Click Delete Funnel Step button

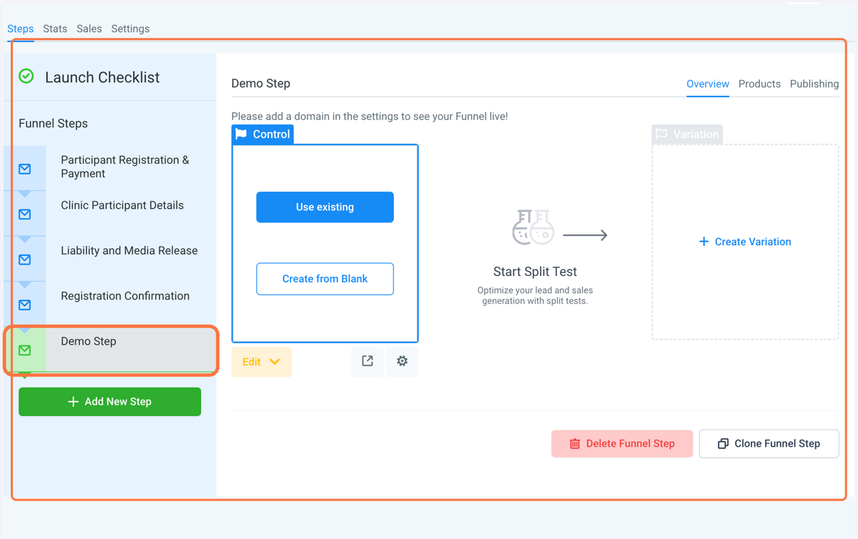pos(622,444)
